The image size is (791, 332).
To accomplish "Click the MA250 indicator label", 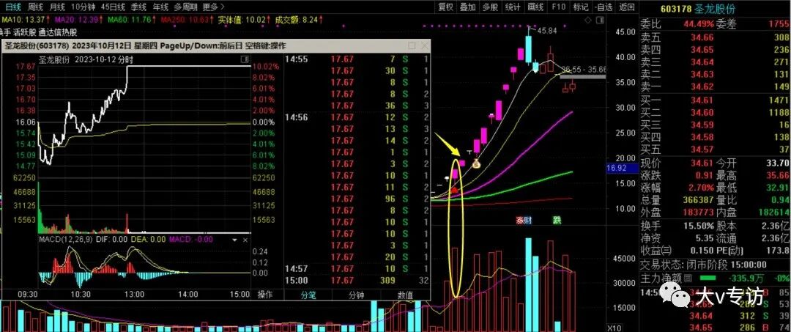I will [x=186, y=20].
